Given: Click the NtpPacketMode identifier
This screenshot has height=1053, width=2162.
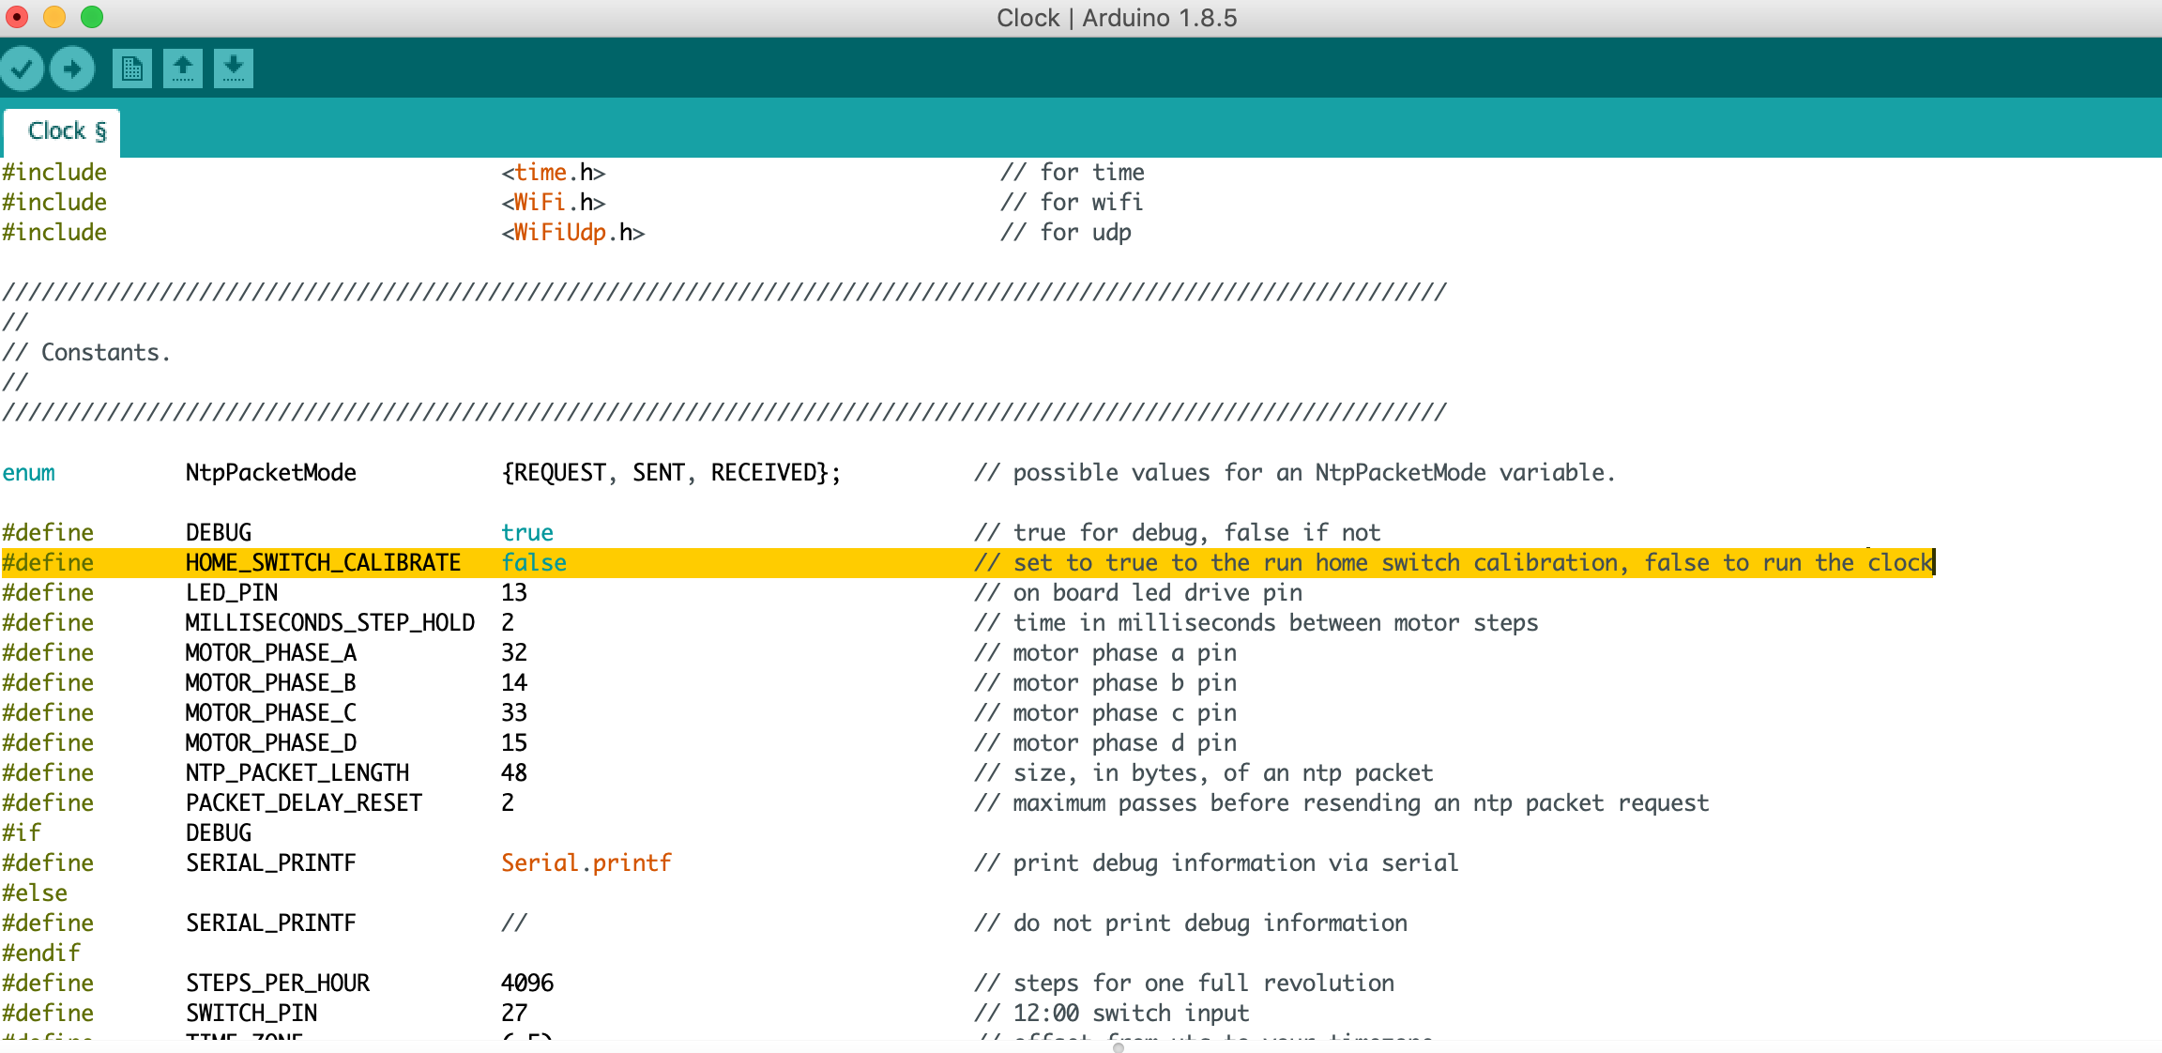Looking at the screenshot, I should coord(270,473).
